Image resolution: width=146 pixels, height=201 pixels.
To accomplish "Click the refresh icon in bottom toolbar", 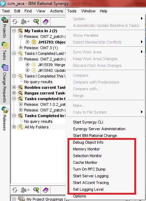I will tap(15, 190).
